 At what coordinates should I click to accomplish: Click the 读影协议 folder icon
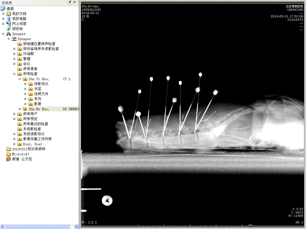click(30, 84)
